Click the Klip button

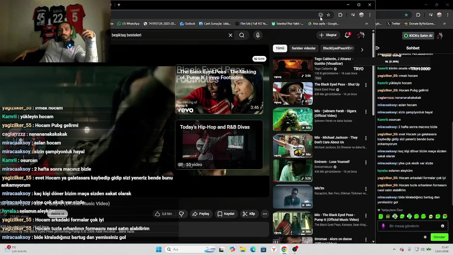click(249, 214)
